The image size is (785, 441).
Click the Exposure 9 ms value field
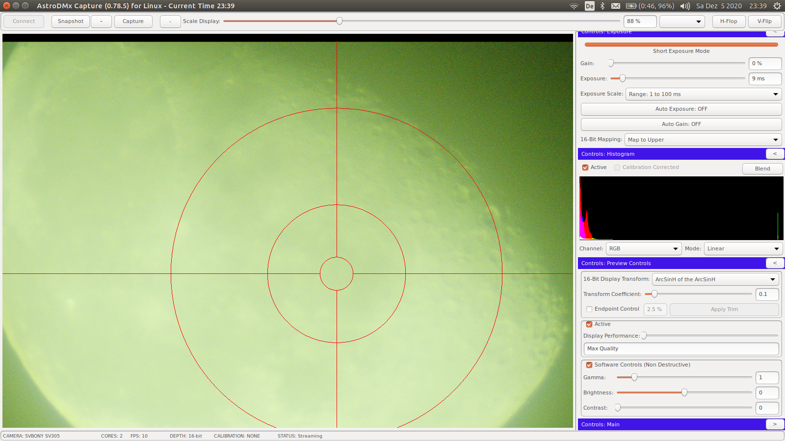pyautogui.click(x=765, y=79)
